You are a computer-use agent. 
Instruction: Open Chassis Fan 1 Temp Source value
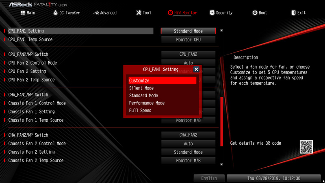point(188,121)
